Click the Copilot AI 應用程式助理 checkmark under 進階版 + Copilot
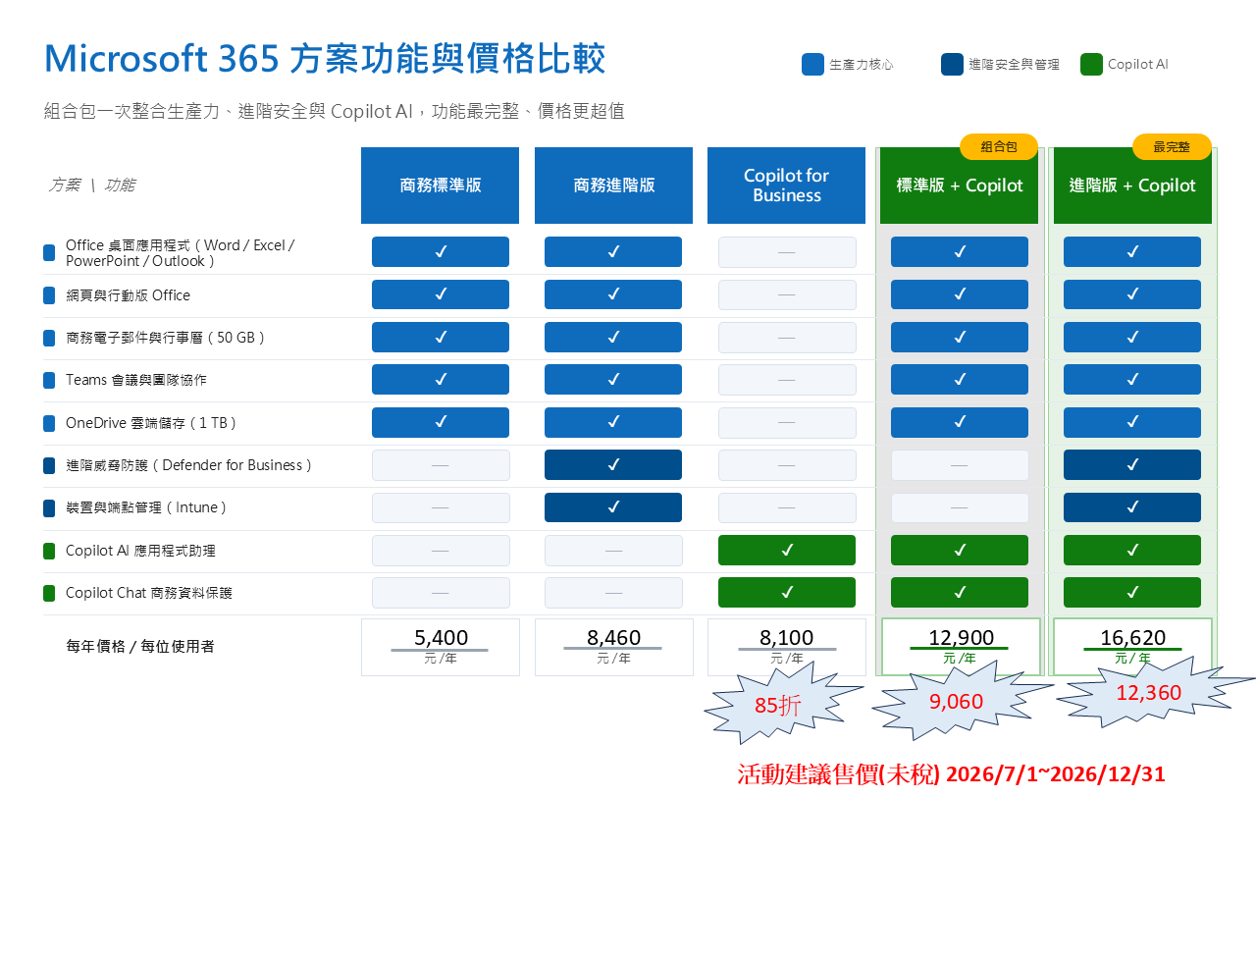Image resolution: width=1256 pixels, height=957 pixels. (1132, 551)
